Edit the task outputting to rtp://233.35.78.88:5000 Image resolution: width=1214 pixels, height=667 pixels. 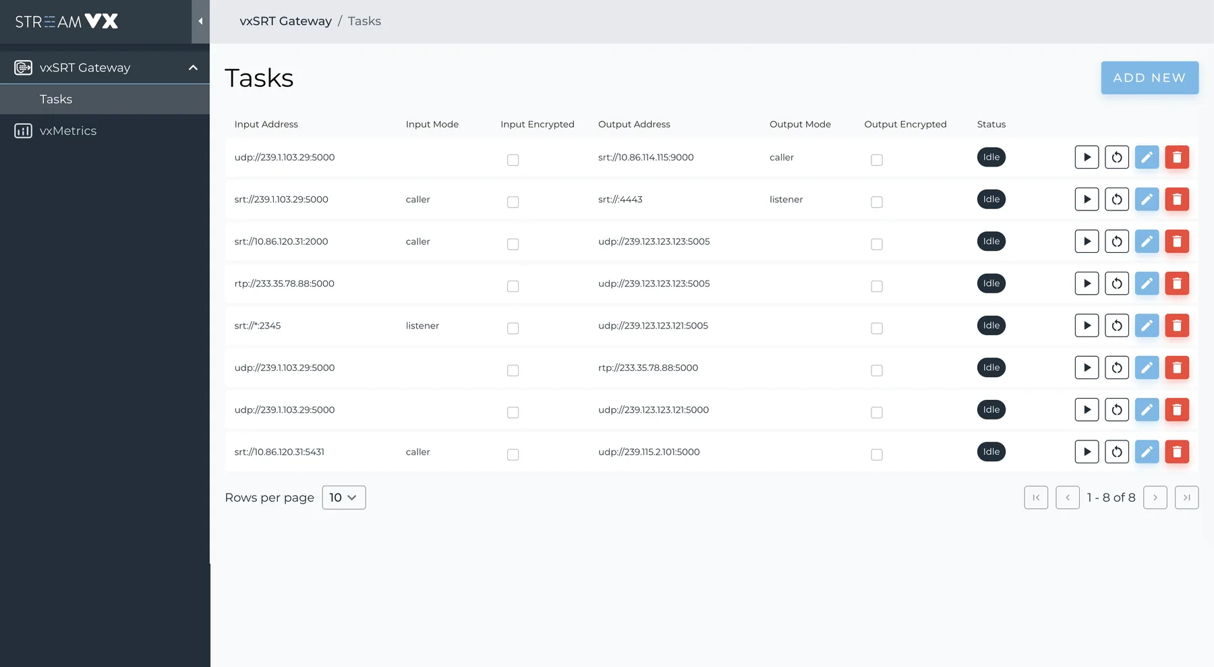pyautogui.click(x=1147, y=368)
